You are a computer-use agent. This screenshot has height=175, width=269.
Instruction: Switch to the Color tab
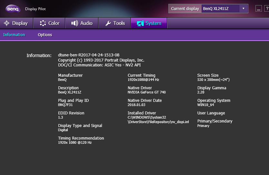[x=49, y=23]
